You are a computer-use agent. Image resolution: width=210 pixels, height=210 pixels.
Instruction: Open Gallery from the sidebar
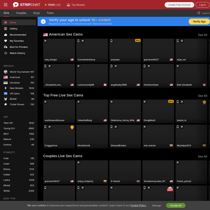(19, 29)
